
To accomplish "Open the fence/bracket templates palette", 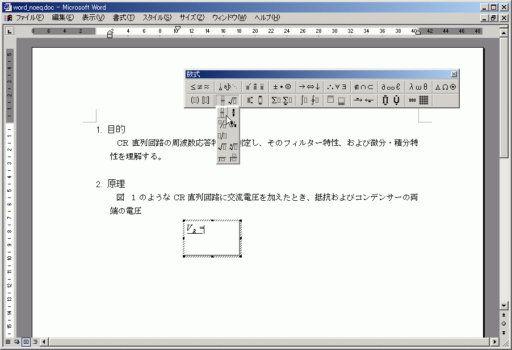I will tap(199, 100).
